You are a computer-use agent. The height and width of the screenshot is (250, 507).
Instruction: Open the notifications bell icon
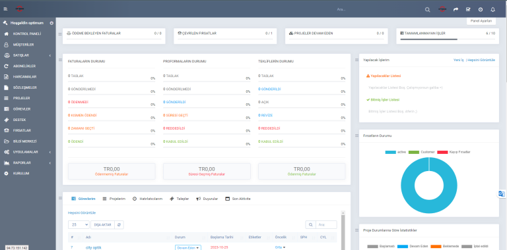(492, 10)
